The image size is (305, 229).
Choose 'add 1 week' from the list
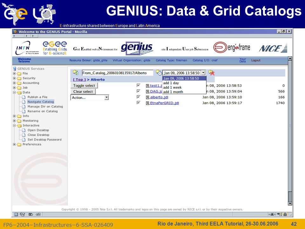[184, 87]
